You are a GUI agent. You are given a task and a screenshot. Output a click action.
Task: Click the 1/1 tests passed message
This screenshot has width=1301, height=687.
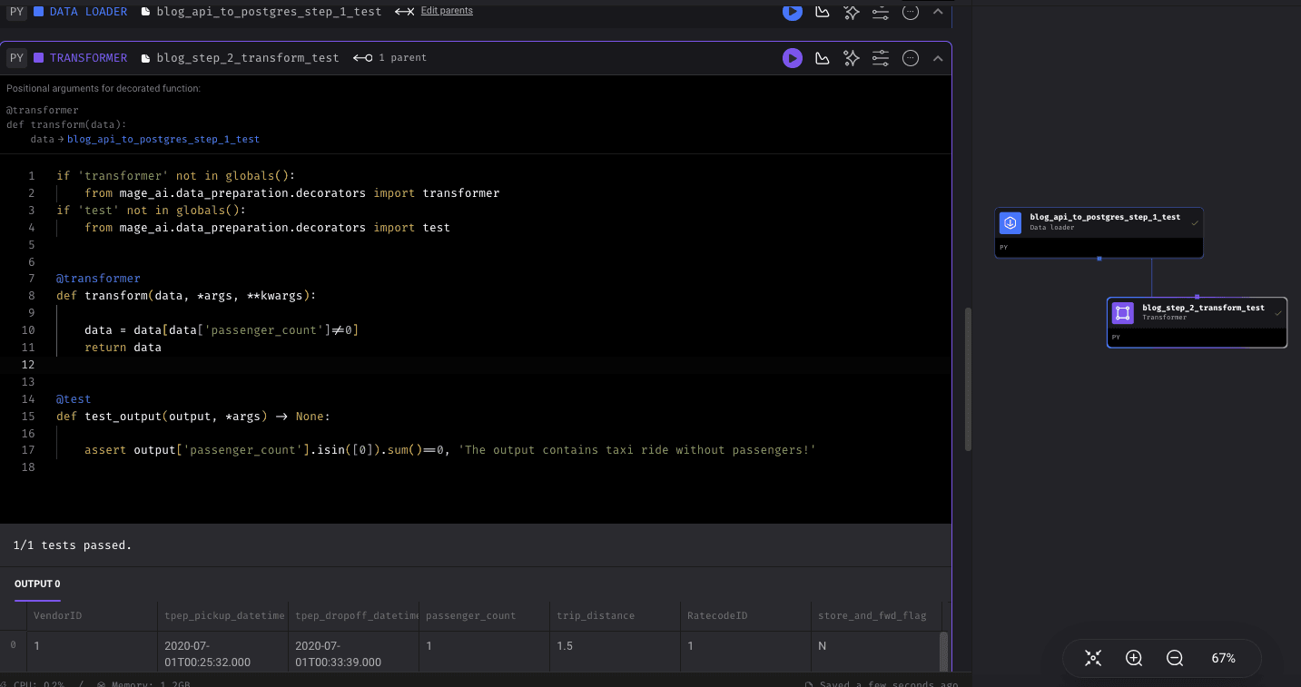click(73, 545)
